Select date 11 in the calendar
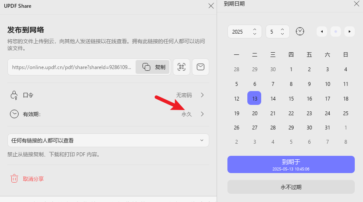This screenshot has height=202, width=363. tap(346, 84)
